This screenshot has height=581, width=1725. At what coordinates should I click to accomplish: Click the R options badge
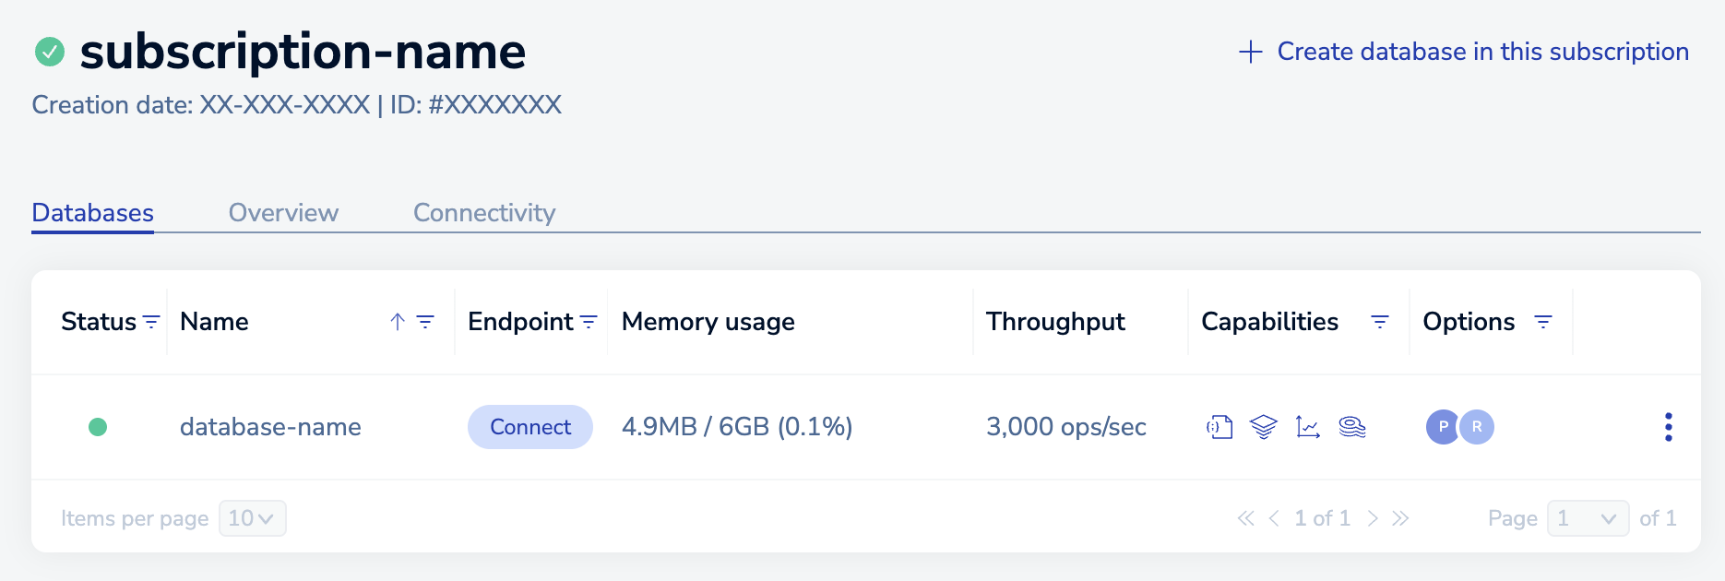coord(1477,427)
